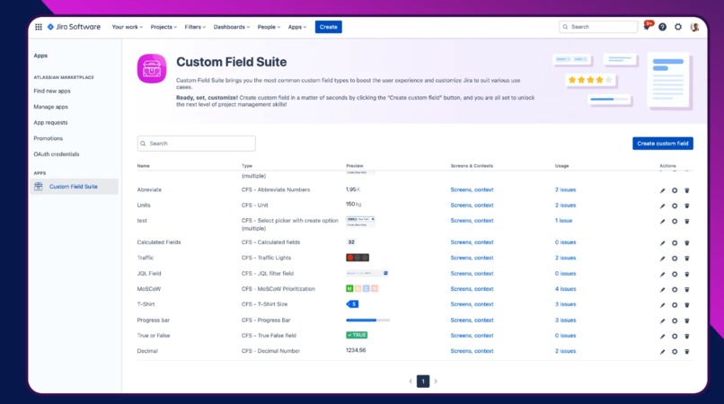Go to next page with right chevron
The image size is (724, 404).
click(436, 381)
